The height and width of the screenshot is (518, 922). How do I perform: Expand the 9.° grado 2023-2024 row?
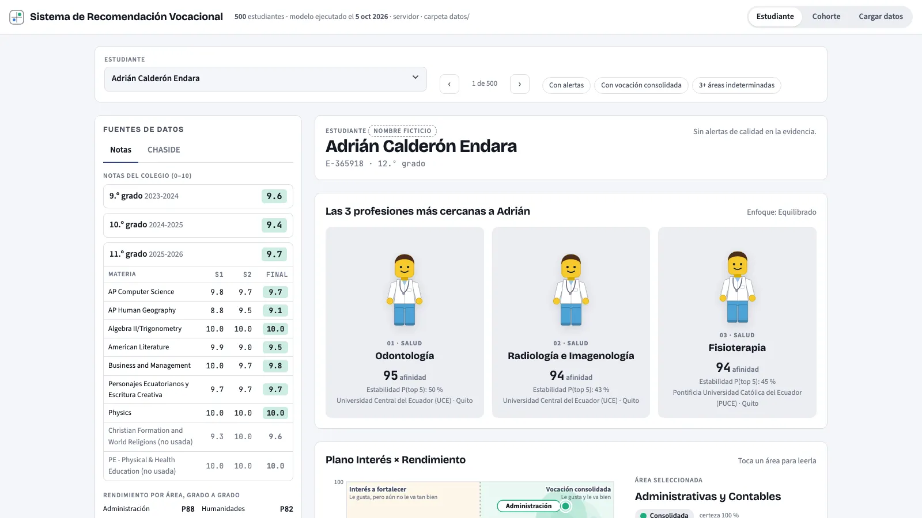pos(198,196)
